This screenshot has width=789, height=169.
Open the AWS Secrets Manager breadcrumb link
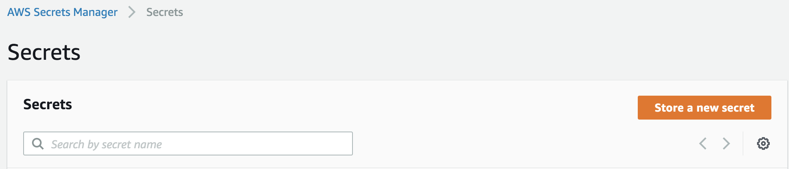tap(62, 12)
